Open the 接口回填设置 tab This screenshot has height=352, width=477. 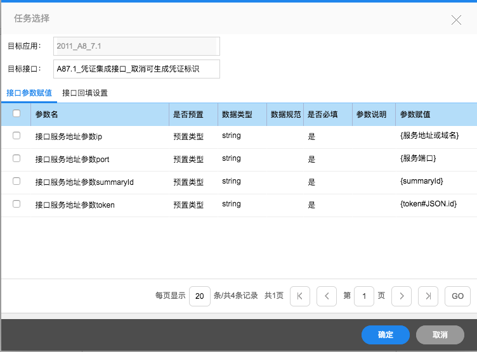(85, 93)
